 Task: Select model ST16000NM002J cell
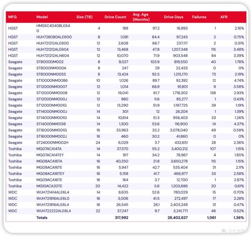click(51, 136)
